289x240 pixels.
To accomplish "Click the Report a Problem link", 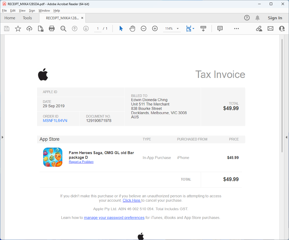I will click(81, 162).
